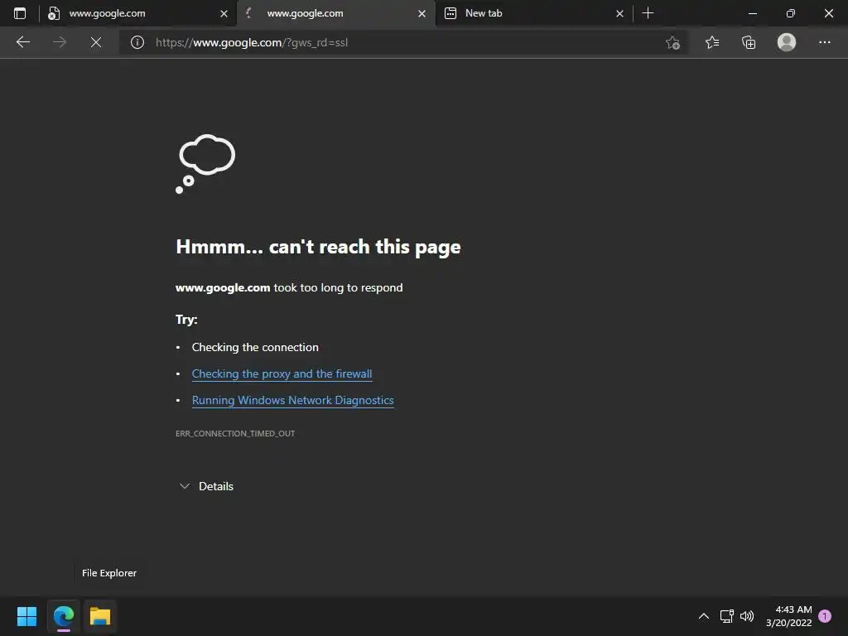
Task: Open the clock showing 4:43 AM
Action: click(x=789, y=616)
